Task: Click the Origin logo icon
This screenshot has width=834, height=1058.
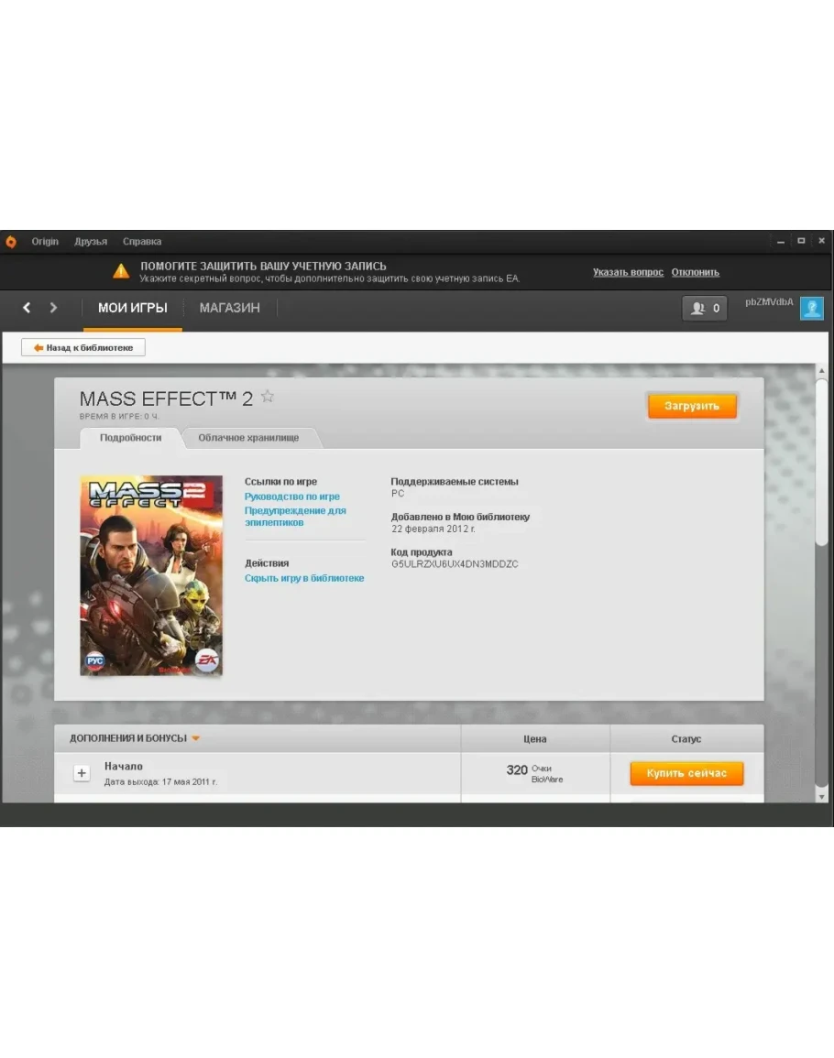Action: [11, 242]
